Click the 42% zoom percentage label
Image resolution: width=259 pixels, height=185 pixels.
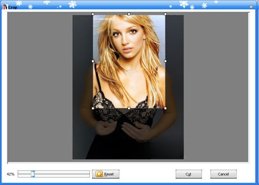pos(10,174)
